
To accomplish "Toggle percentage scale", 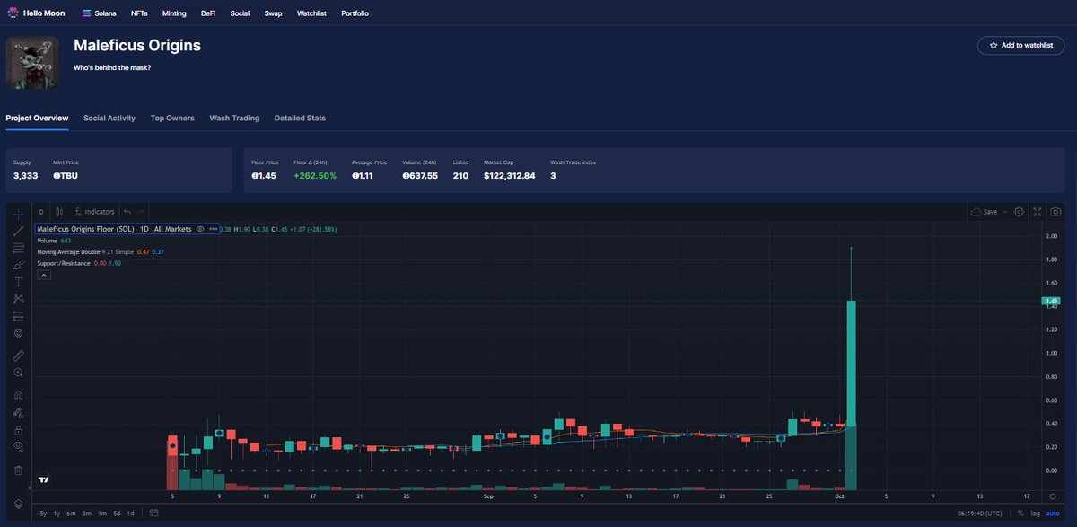I will (1020, 514).
